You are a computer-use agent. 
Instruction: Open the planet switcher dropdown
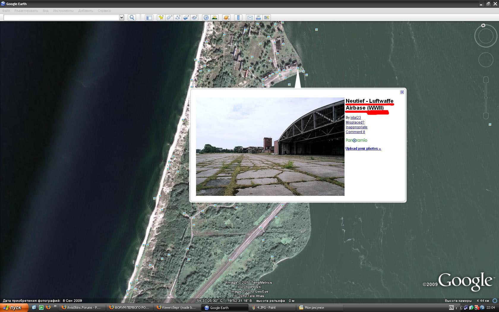226,18
